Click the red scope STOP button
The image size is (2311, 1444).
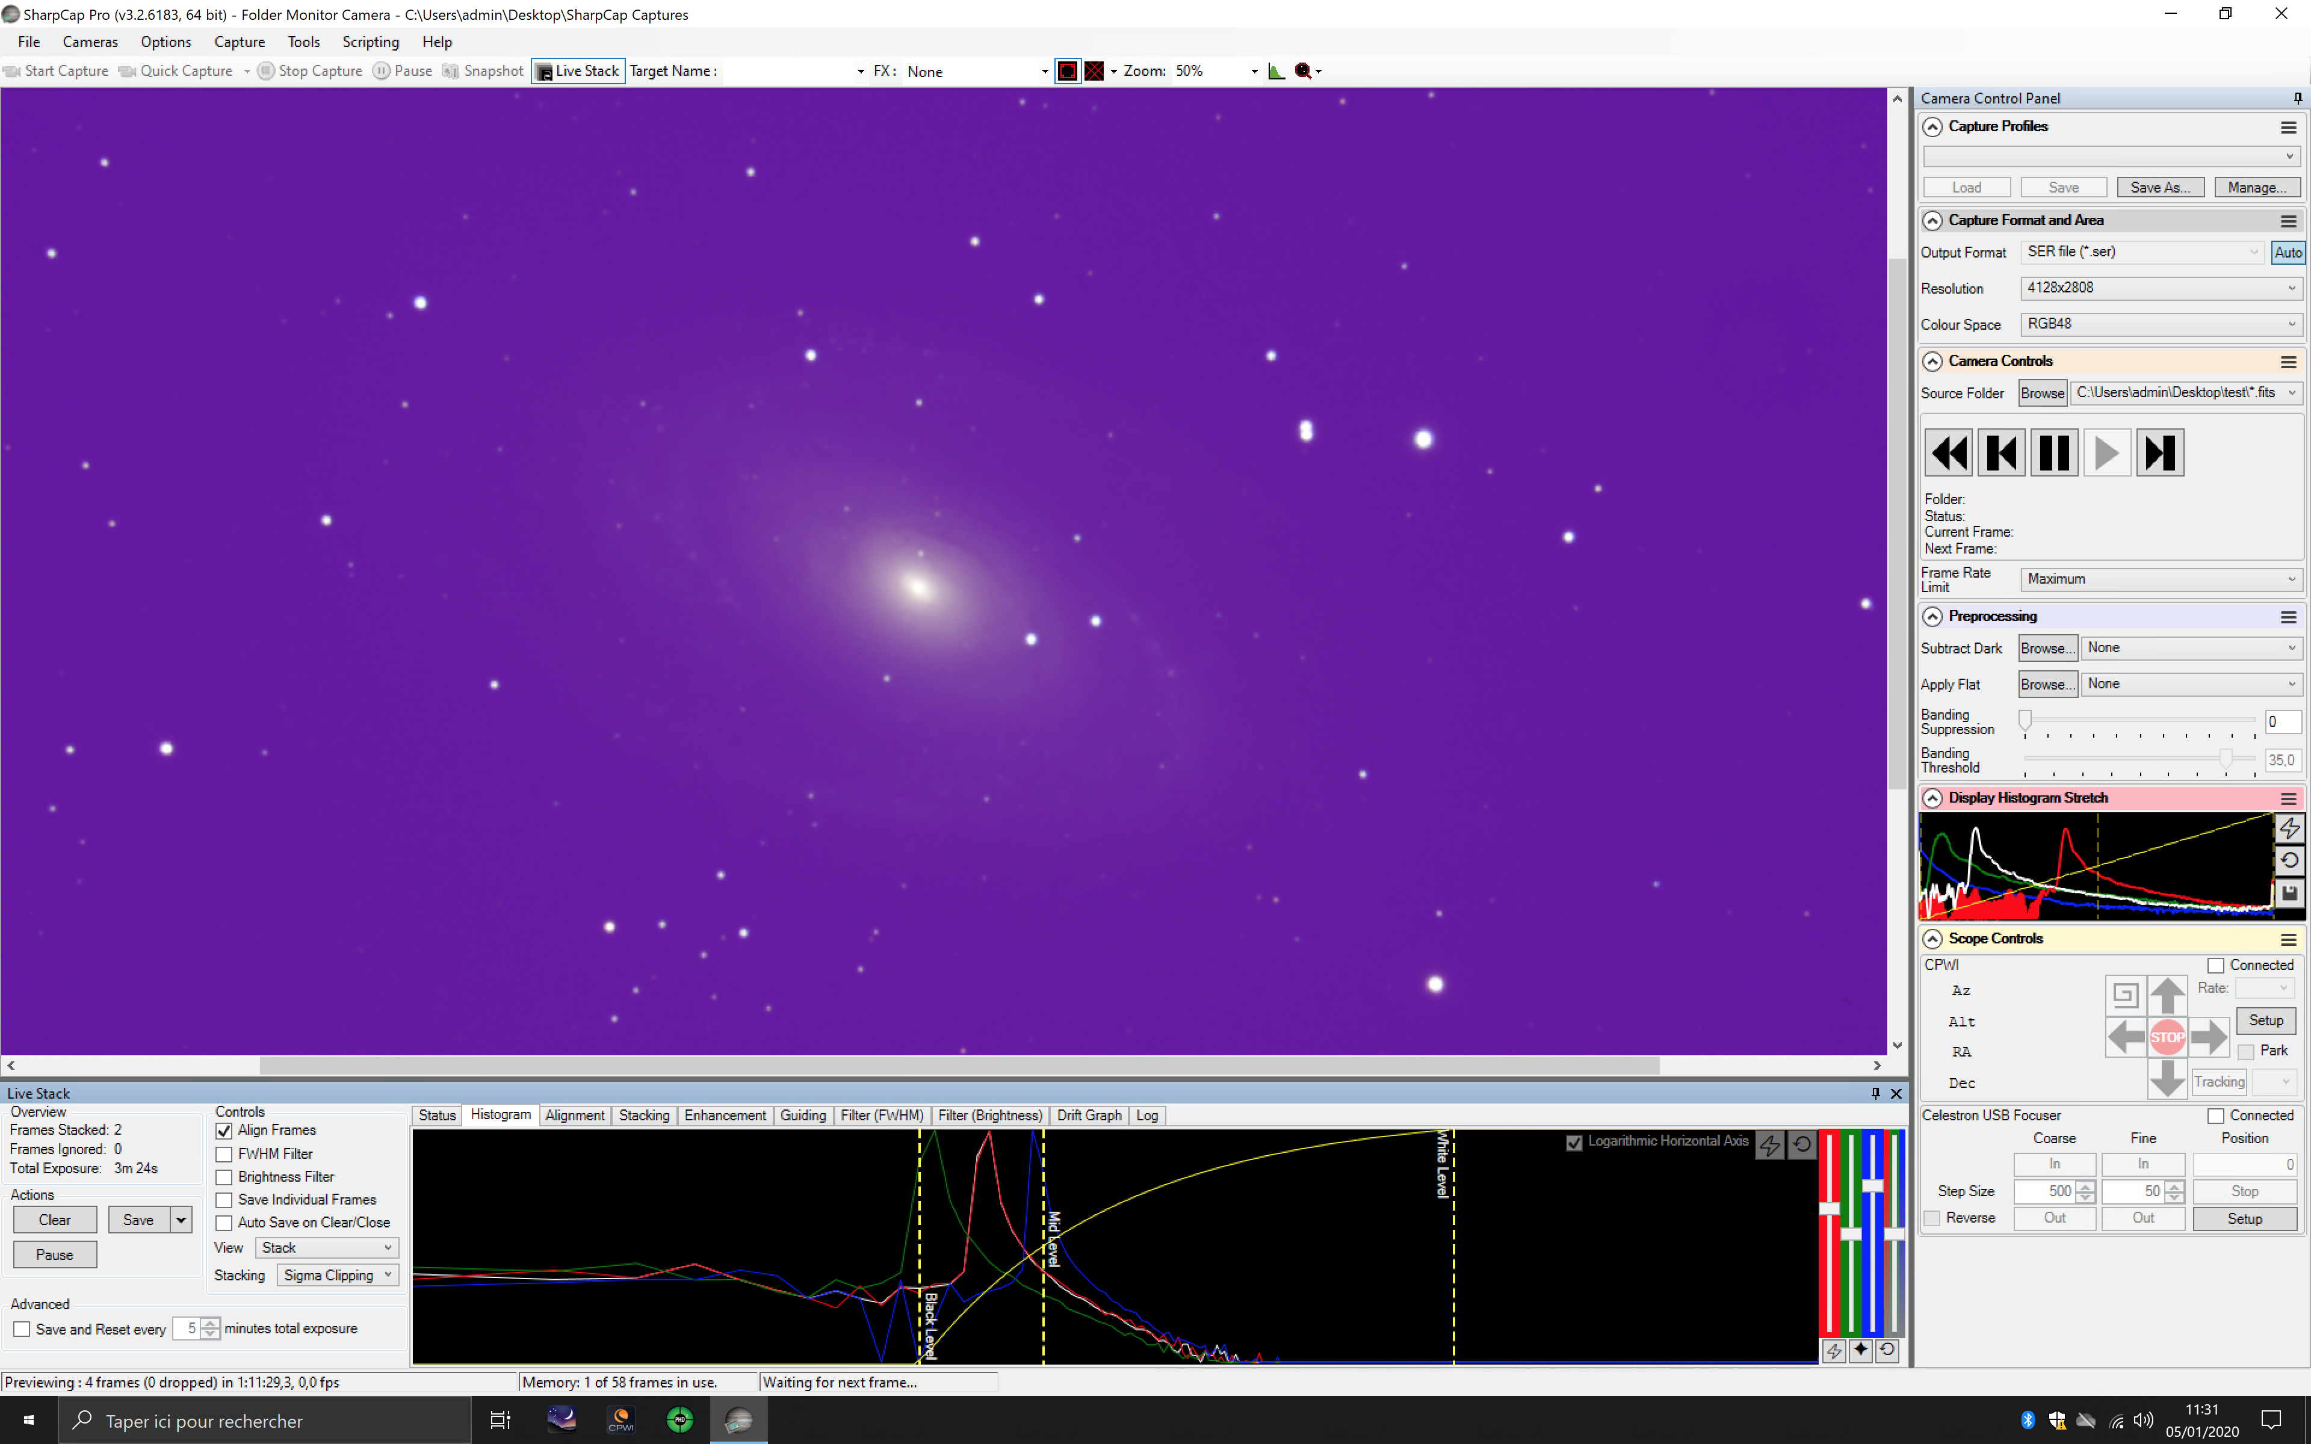coord(2168,1037)
